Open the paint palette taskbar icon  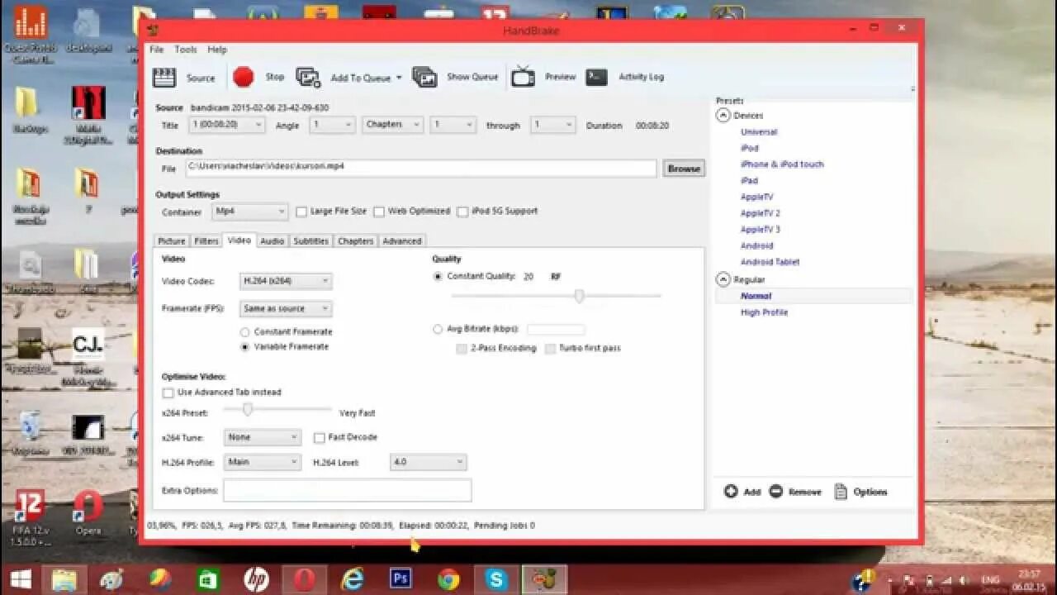click(x=112, y=579)
